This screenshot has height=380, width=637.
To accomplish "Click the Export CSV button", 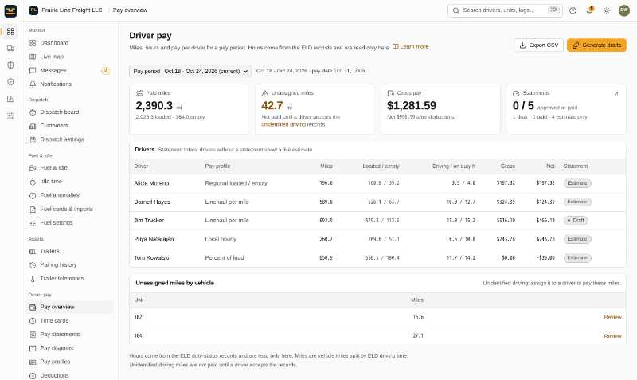I will click(539, 45).
